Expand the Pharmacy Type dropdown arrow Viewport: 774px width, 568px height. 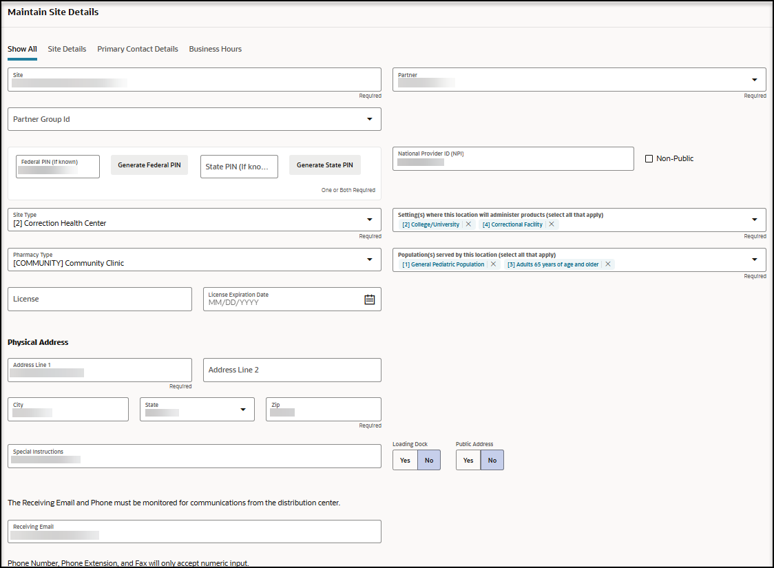click(x=369, y=260)
